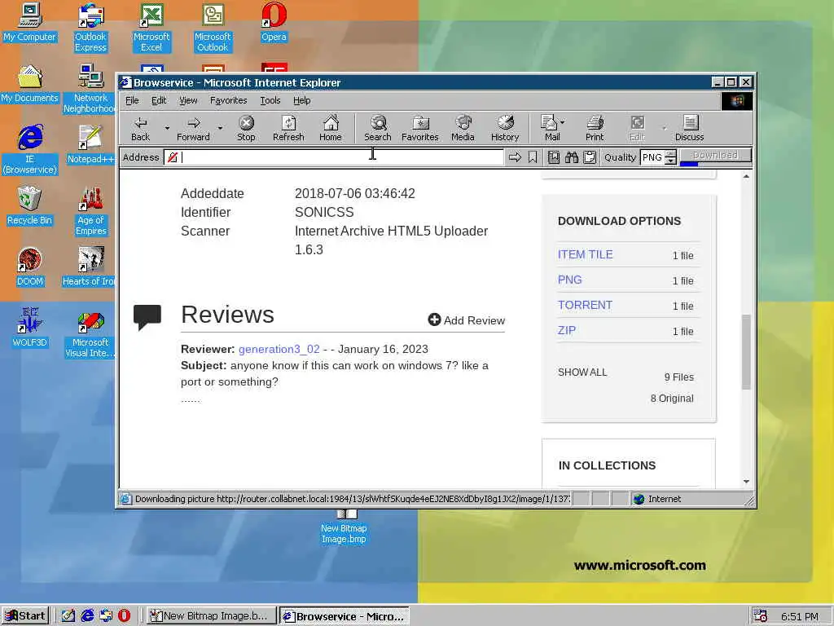This screenshot has width=834, height=626.
Task: Click the scroll up arrow
Action: click(x=746, y=176)
